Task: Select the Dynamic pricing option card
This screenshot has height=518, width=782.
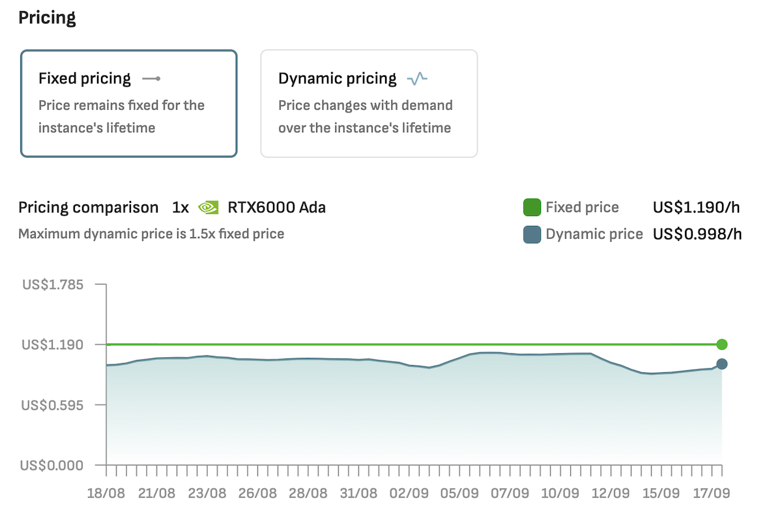Action: 369,103
